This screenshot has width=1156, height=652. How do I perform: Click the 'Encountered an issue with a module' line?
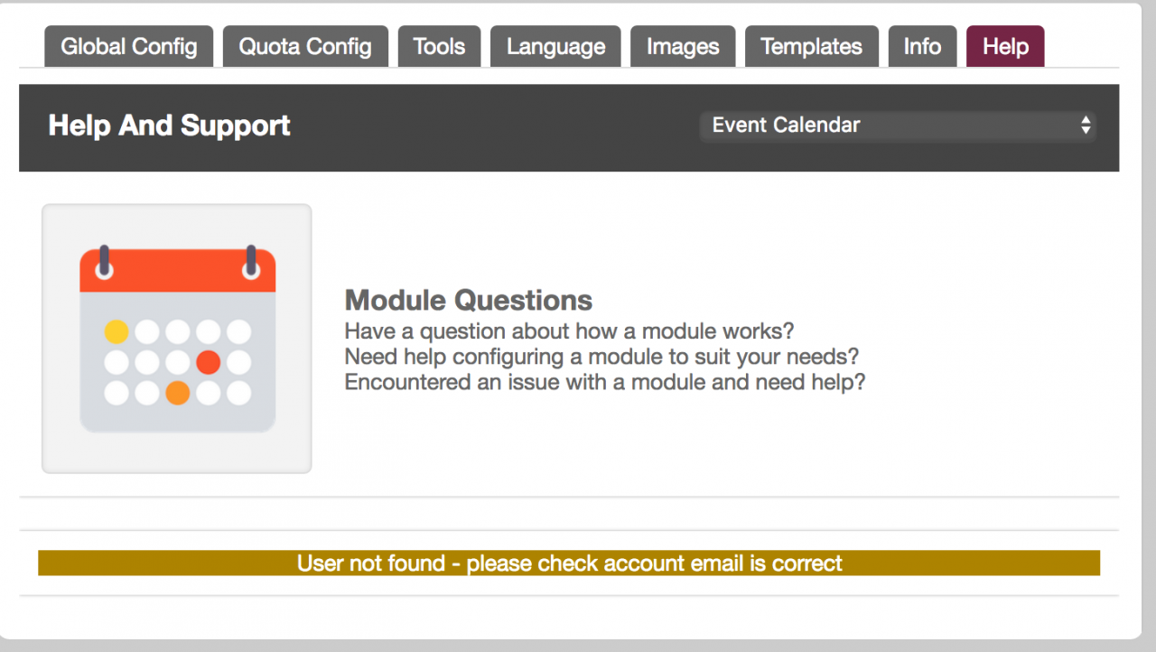[x=605, y=382]
